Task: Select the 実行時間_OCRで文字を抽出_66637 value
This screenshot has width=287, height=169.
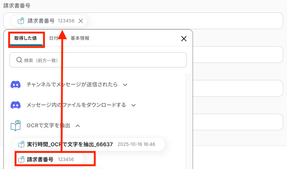Action: (88, 144)
